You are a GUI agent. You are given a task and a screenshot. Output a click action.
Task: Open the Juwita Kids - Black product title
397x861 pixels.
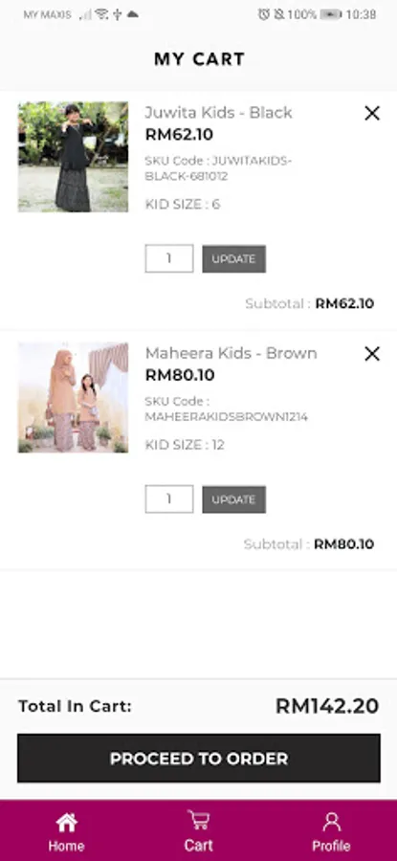coord(218,113)
